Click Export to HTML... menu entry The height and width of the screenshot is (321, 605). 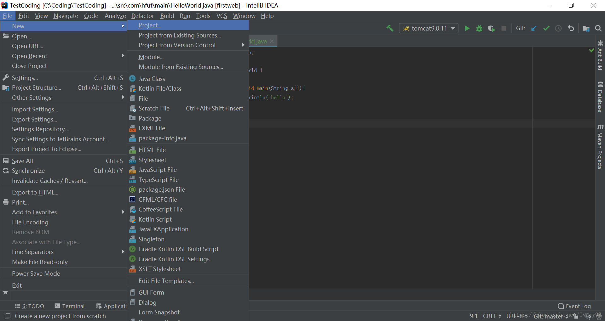(64, 192)
